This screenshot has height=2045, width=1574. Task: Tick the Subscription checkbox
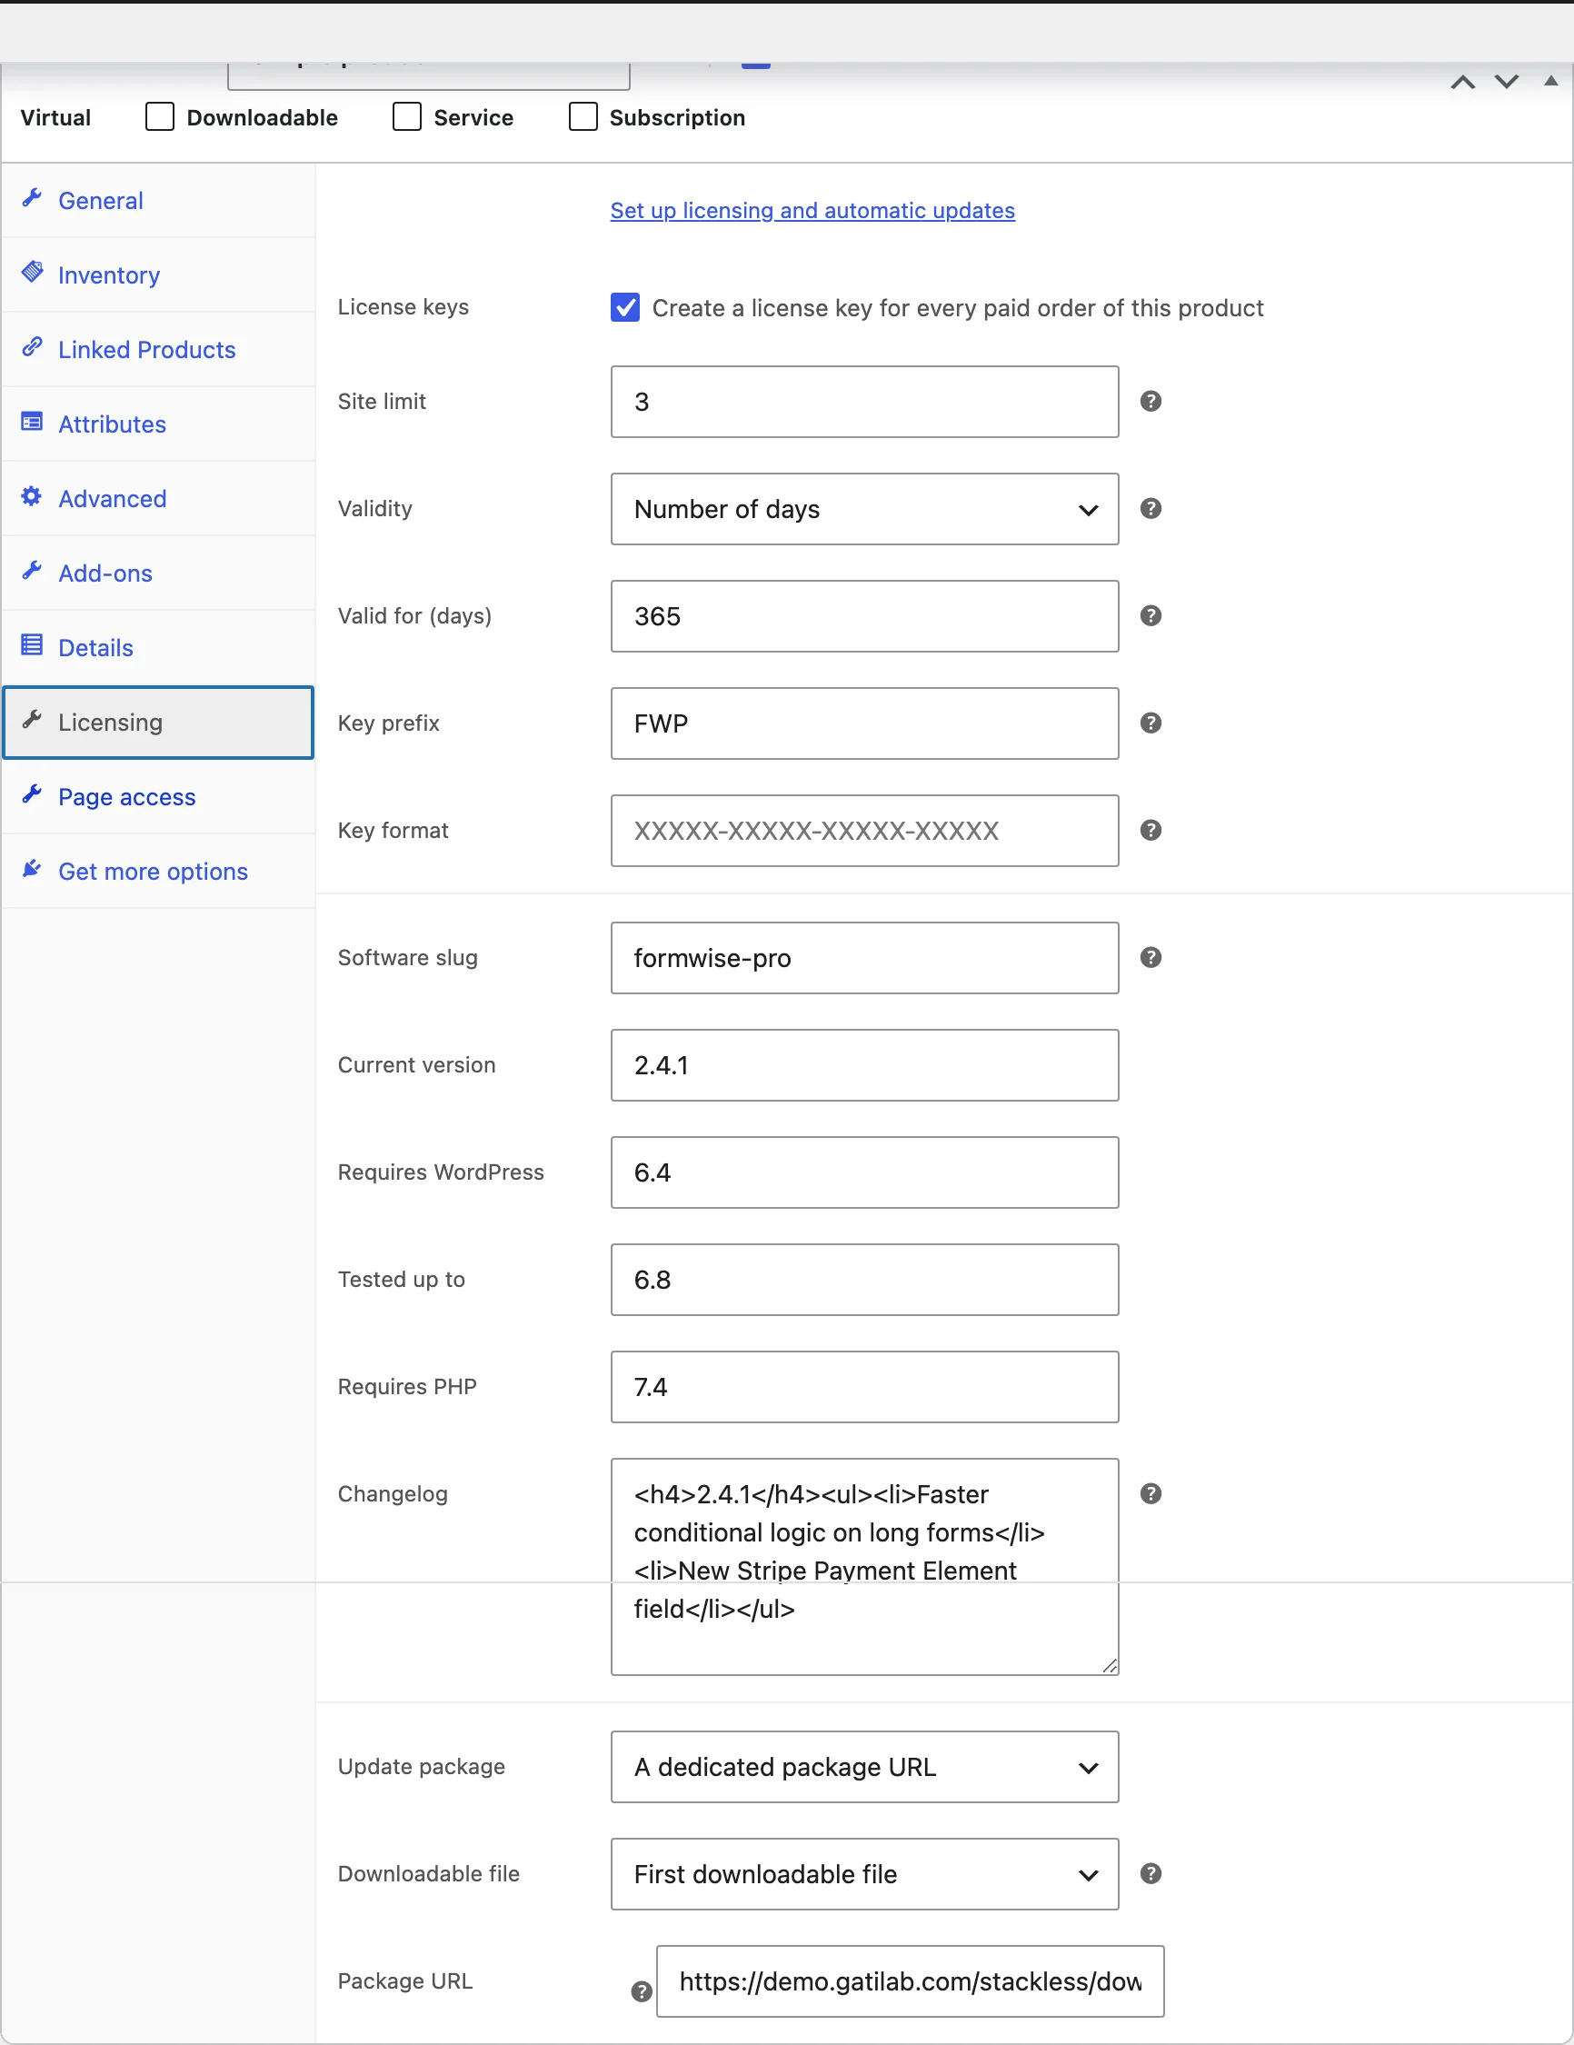tap(583, 117)
